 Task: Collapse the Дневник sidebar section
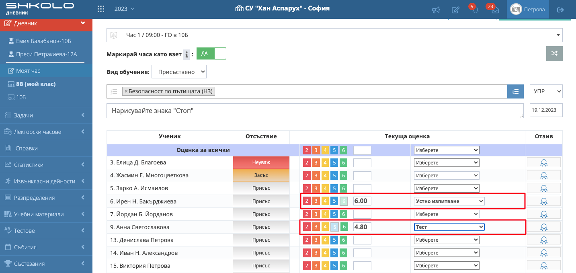click(46, 23)
